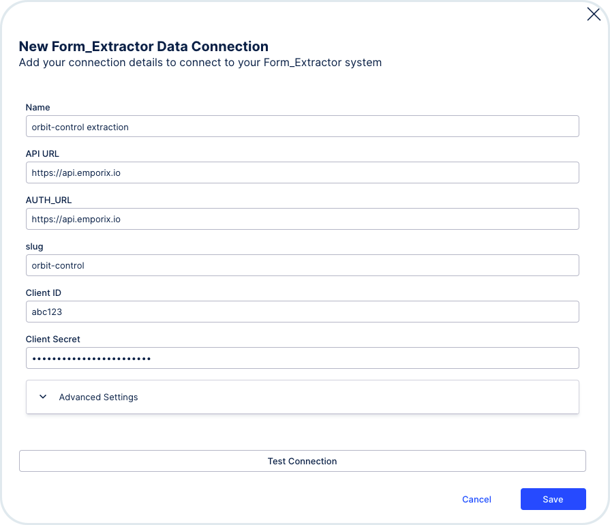The width and height of the screenshot is (610, 525).
Task: Close the New Form_Extractor Data Connection dialog
Action: (594, 14)
